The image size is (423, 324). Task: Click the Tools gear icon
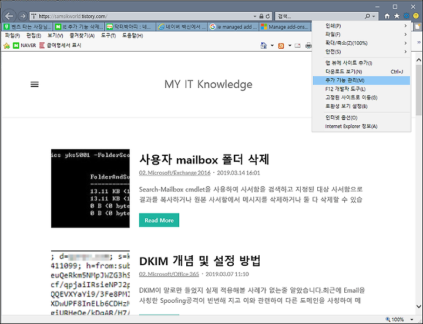[x=407, y=16]
